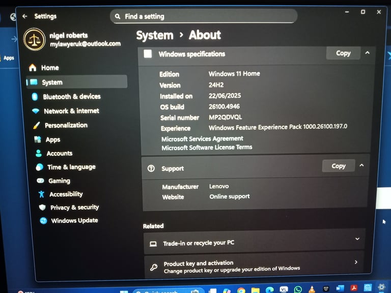Click the magnifier icon in search box
391x293 pixels.
[x=118, y=16]
